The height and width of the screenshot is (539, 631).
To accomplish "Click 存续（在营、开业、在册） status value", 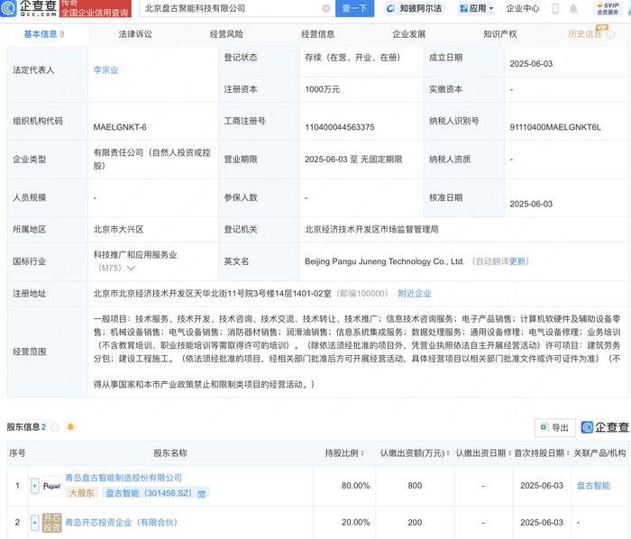I will 352,58.
